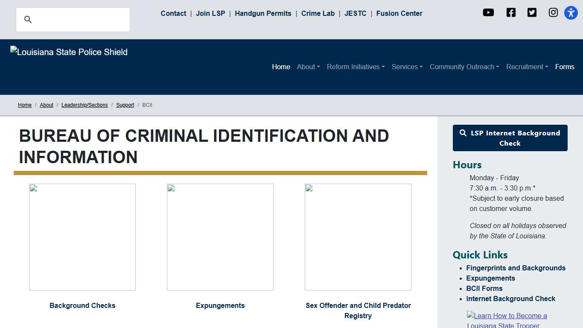
Task: Go to the Forms menu item
Action: click(564, 67)
